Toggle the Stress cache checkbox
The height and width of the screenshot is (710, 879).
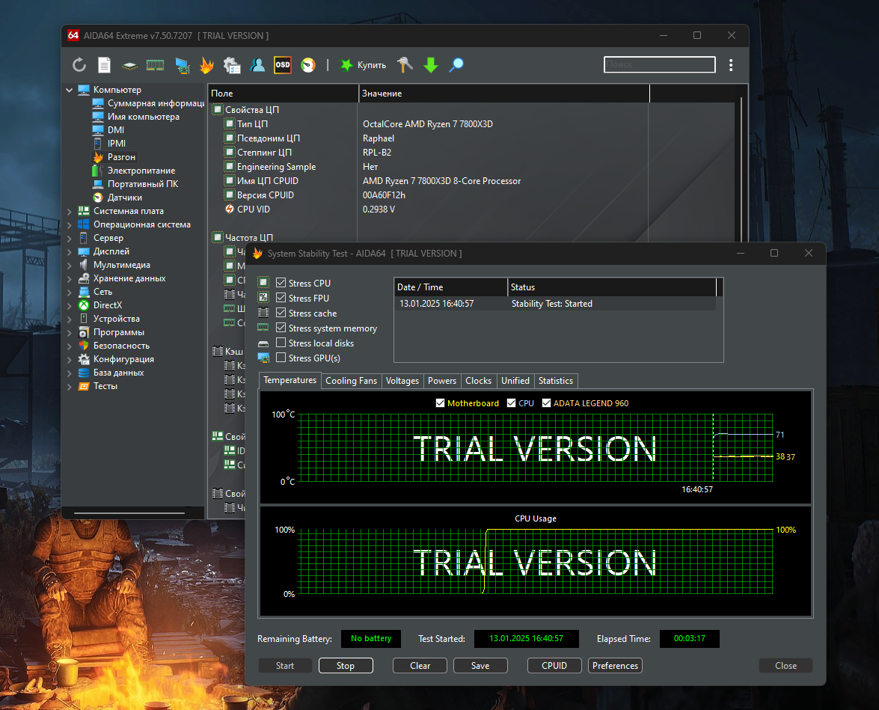click(281, 313)
